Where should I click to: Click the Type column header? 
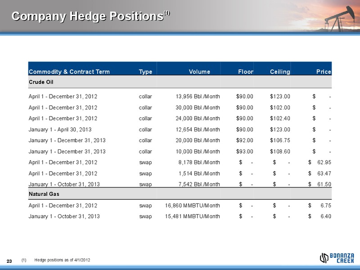coord(145,72)
